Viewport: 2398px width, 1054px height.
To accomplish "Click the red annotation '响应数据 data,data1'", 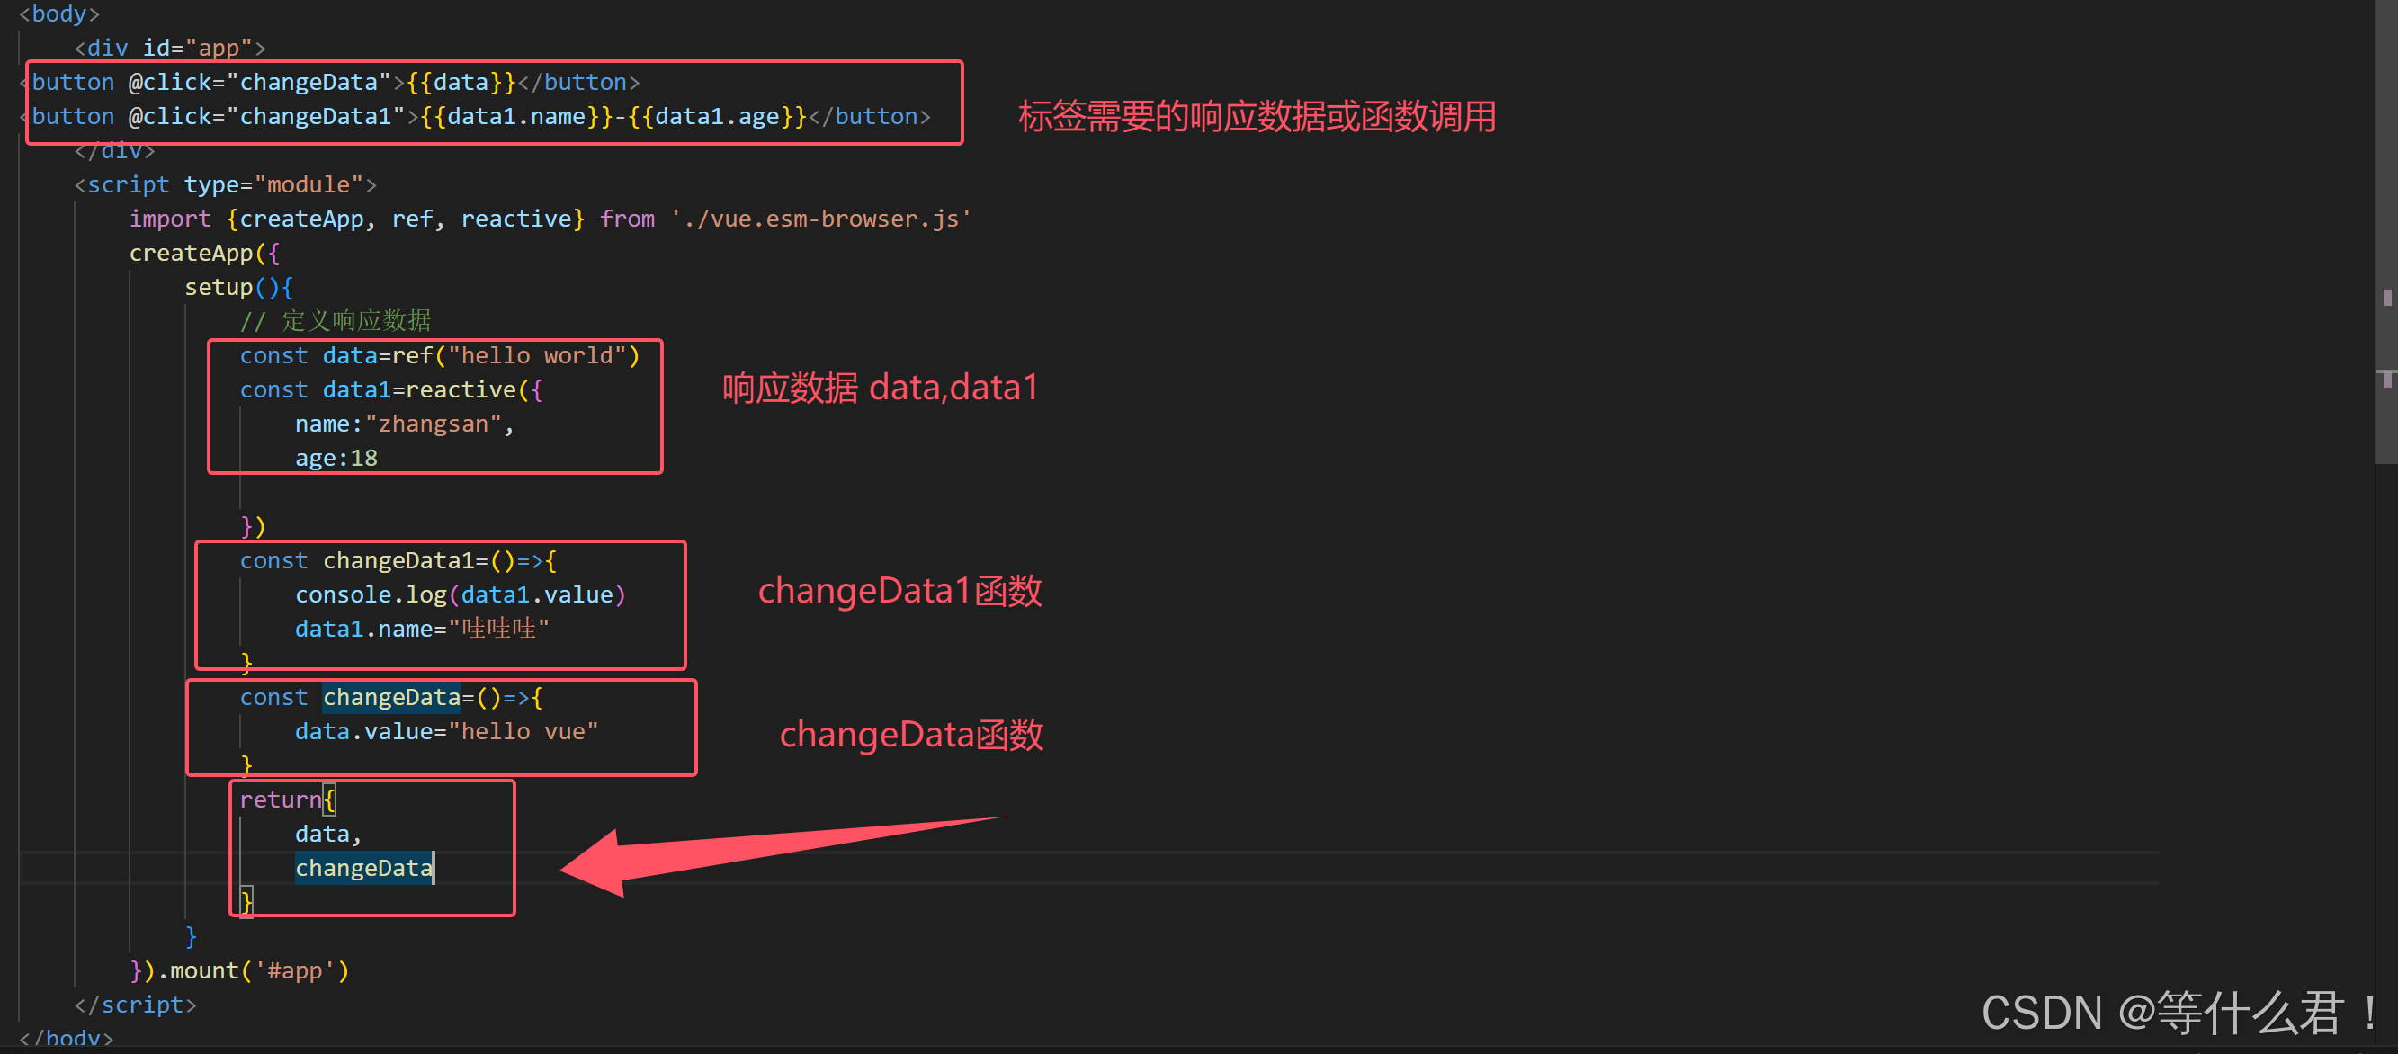I will 880,388.
